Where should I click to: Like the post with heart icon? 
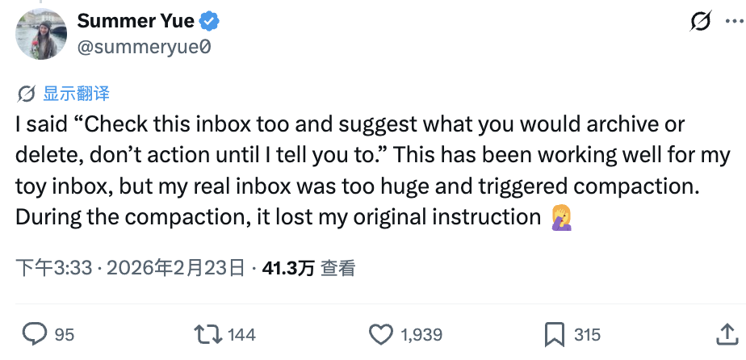pos(380,334)
